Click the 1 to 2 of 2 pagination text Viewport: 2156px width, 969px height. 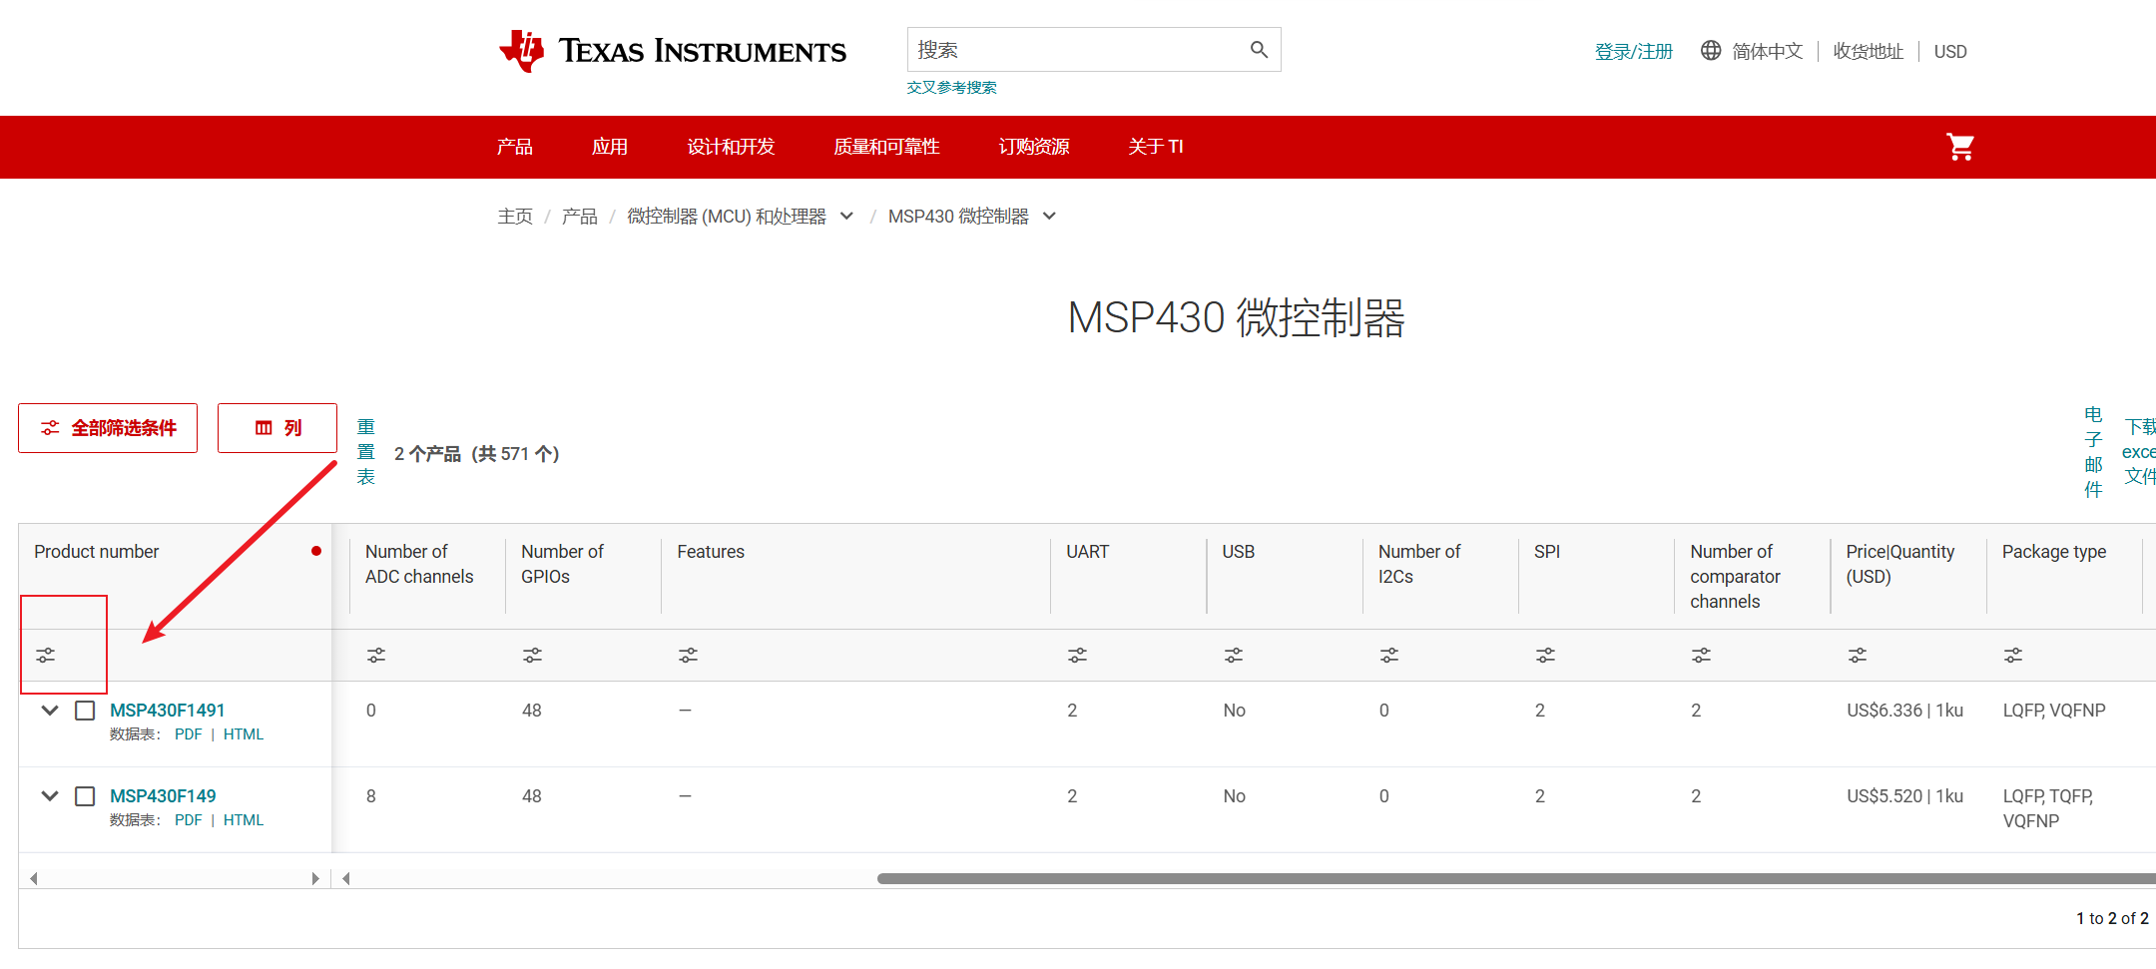tap(2113, 918)
